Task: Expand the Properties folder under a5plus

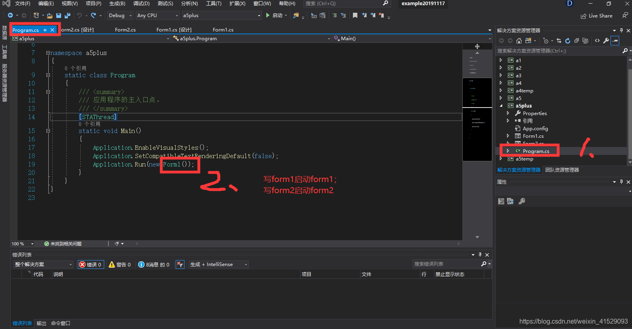Action: (x=508, y=114)
